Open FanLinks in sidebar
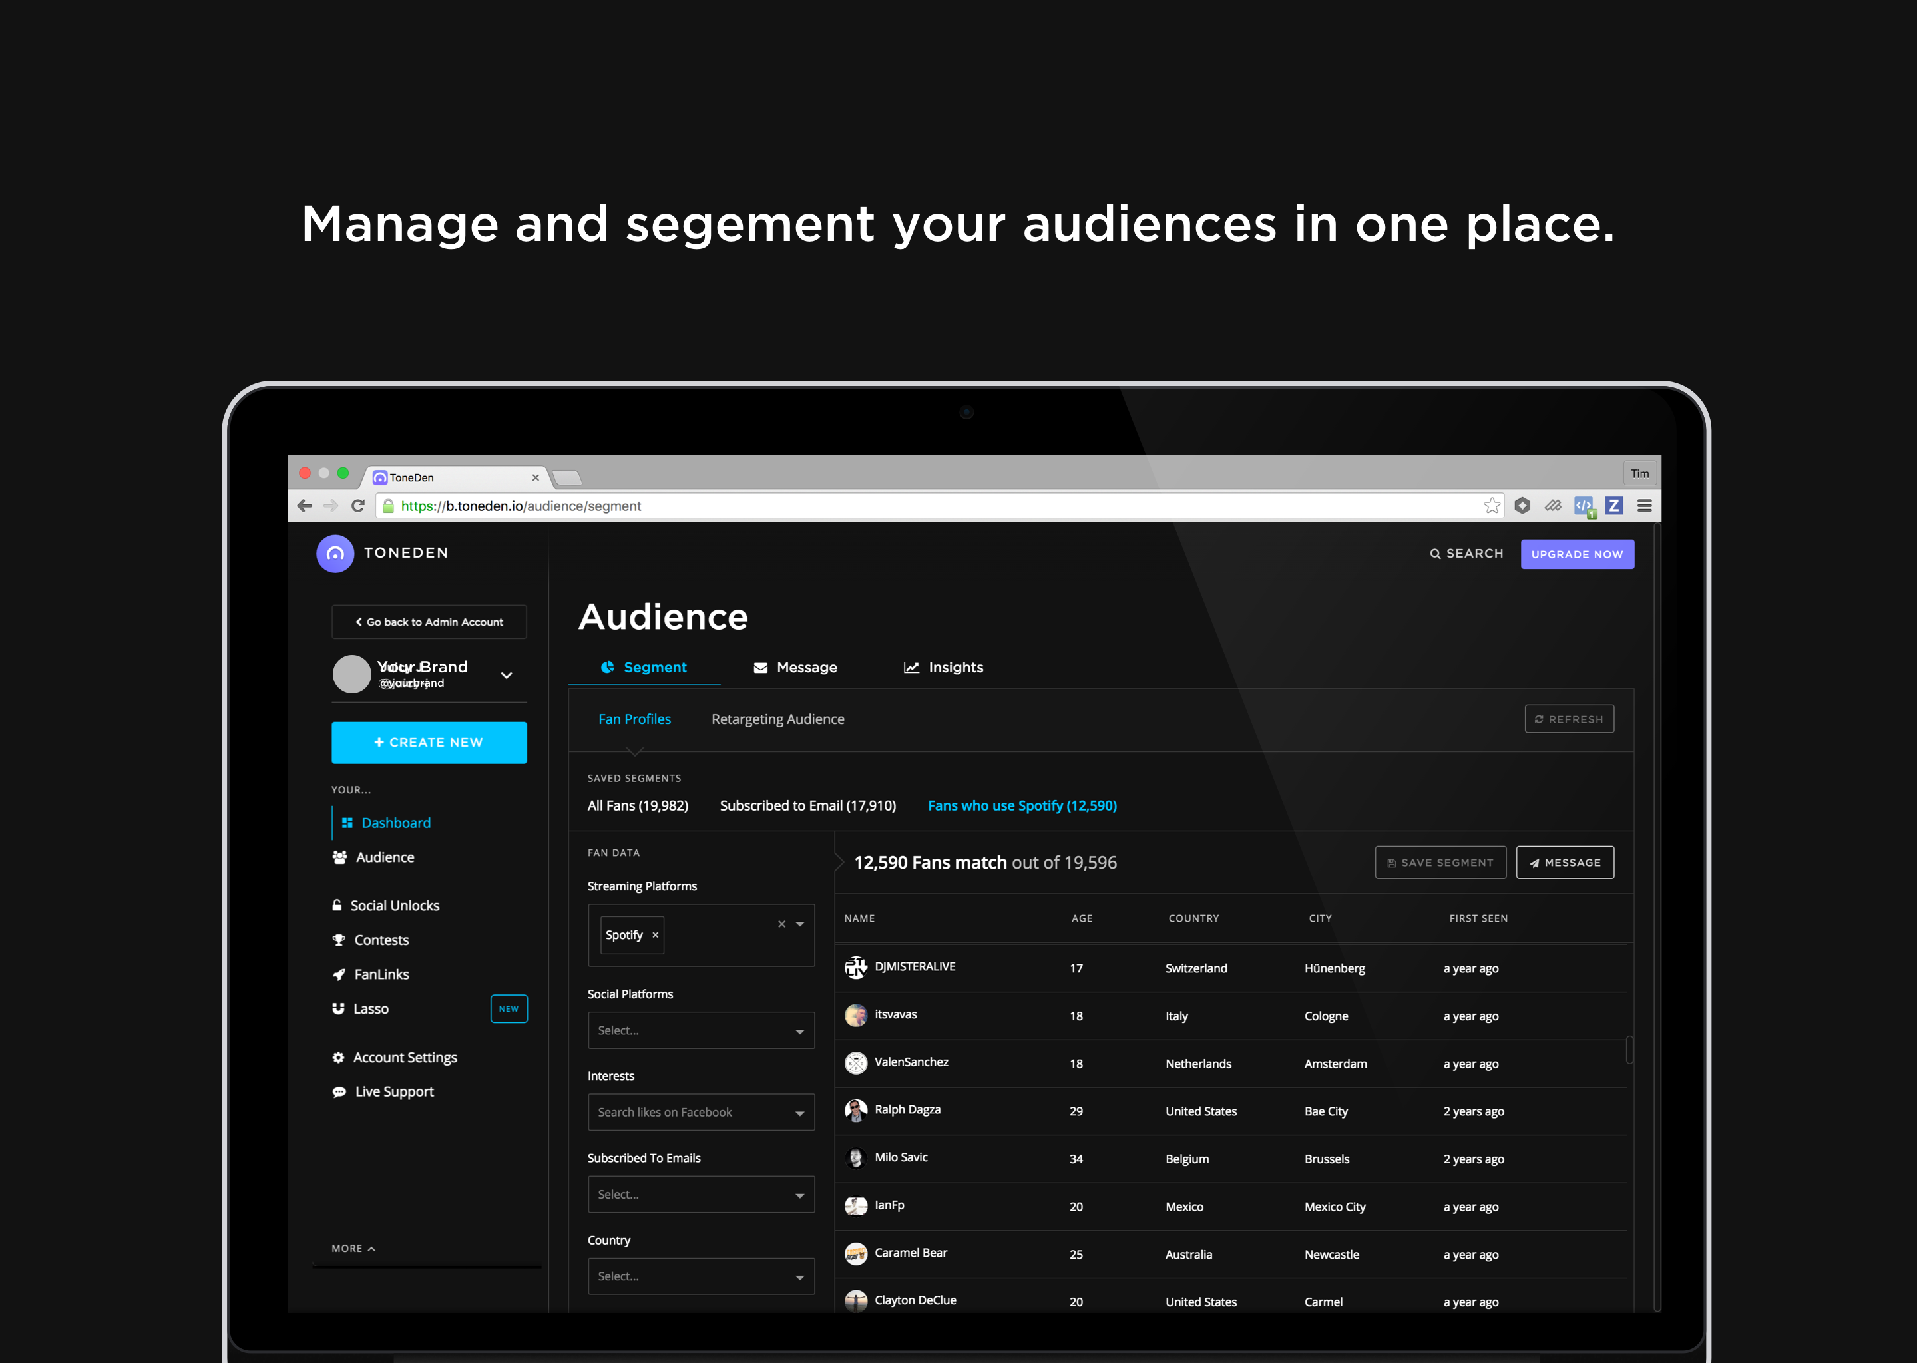 (381, 974)
